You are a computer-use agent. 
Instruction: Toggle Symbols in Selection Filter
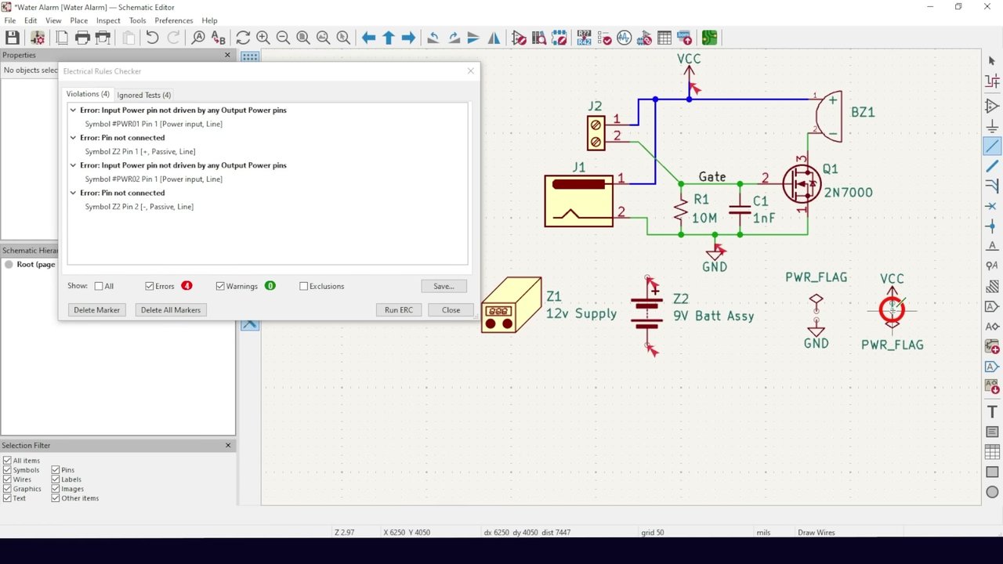[x=7, y=470]
